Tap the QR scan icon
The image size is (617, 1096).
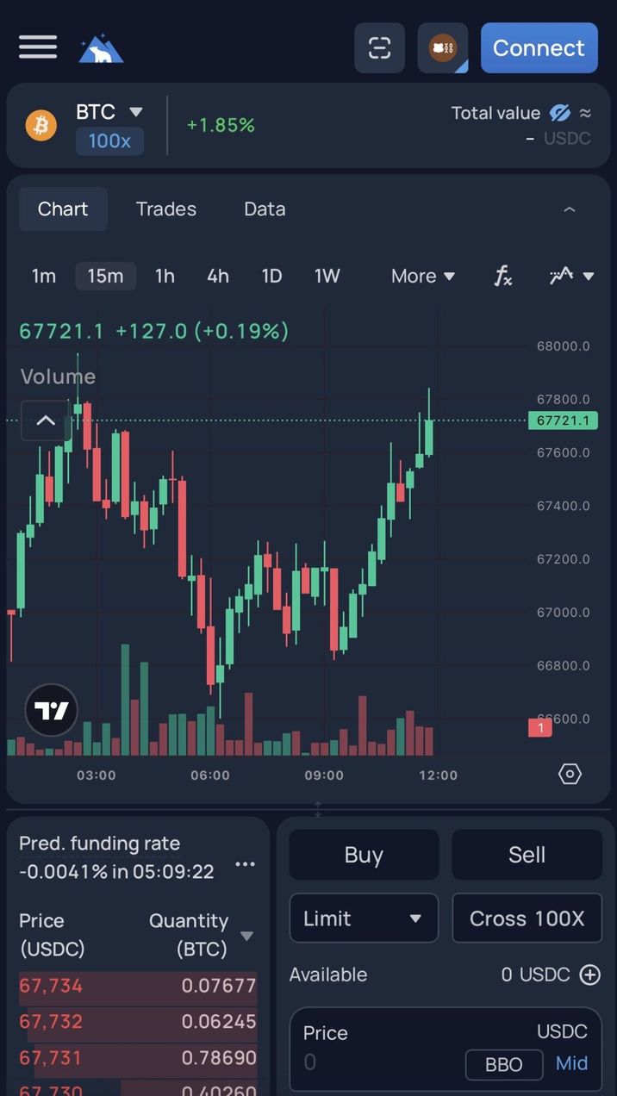pos(379,48)
